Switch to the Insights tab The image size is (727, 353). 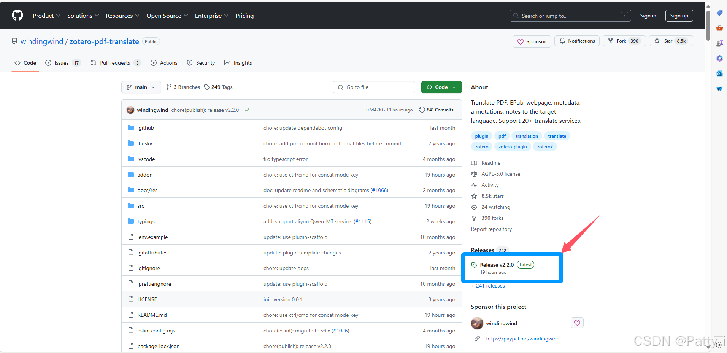[x=238, y=63]
